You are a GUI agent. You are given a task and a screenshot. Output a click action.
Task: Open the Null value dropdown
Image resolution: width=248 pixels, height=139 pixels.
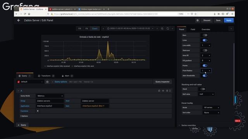(206, 94)
